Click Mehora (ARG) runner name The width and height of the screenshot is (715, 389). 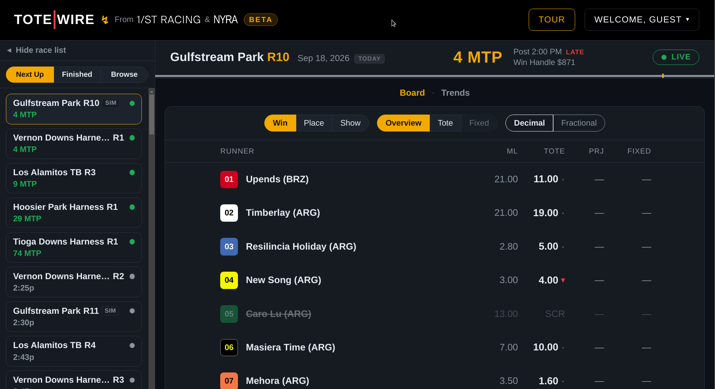pos(277,381)
